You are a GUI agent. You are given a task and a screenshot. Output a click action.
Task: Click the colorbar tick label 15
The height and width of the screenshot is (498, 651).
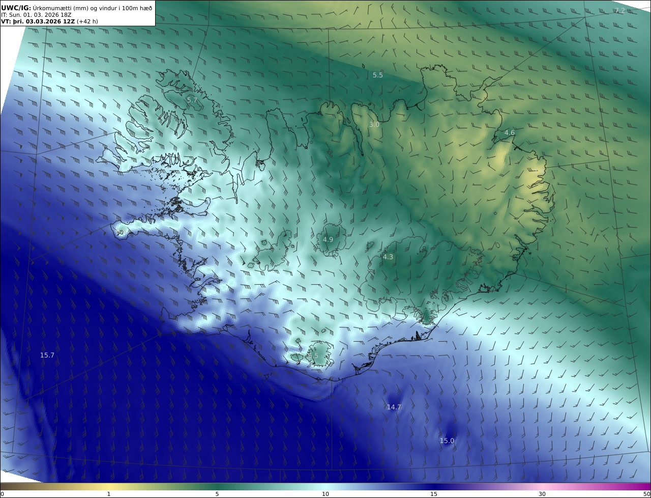[x=434, y=494]
